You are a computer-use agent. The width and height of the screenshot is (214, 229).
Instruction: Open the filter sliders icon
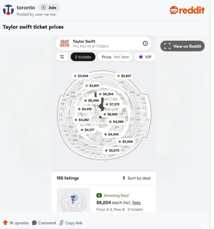point(62,57)
